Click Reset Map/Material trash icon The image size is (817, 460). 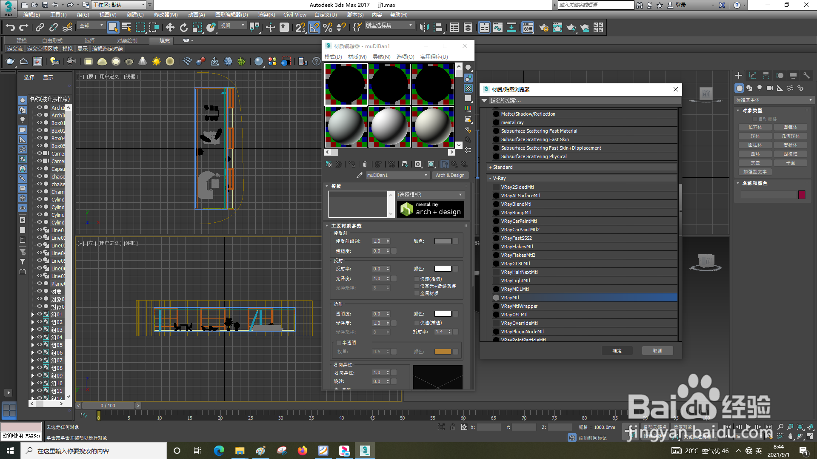point(365,165)
